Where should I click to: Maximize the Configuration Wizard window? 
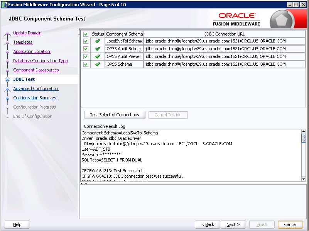pyautogui.click(x=296, y=5)
